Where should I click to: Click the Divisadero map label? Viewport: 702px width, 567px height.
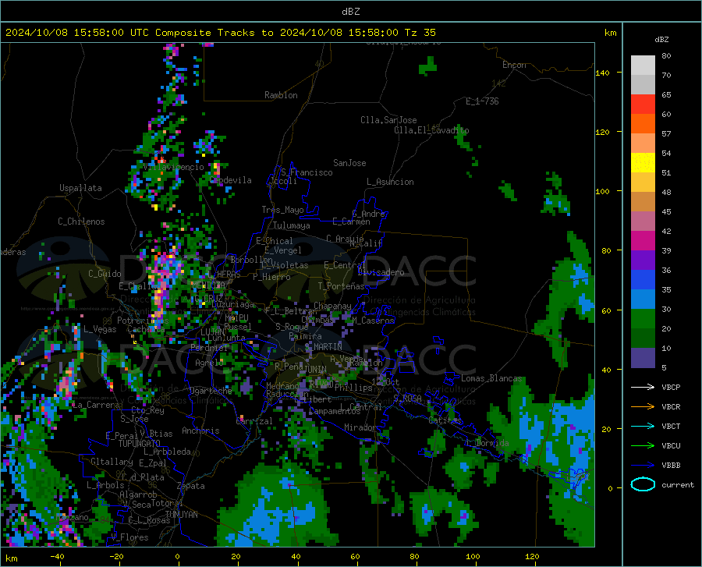click(381, 272)
